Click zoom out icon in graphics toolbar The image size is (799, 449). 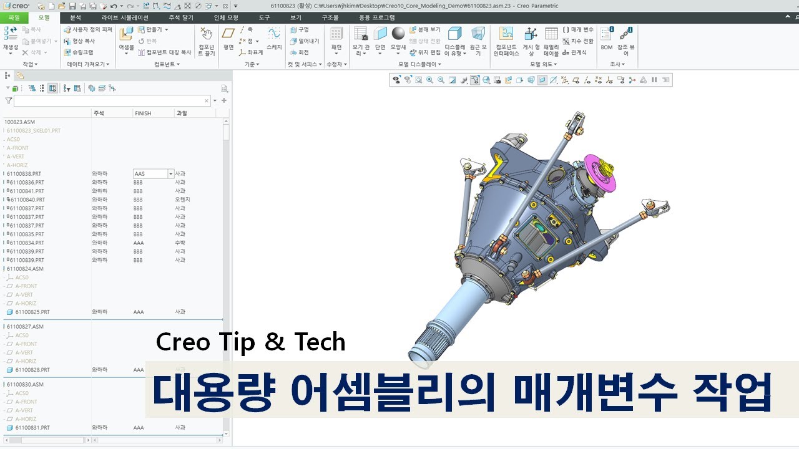[x=441, y=80]
